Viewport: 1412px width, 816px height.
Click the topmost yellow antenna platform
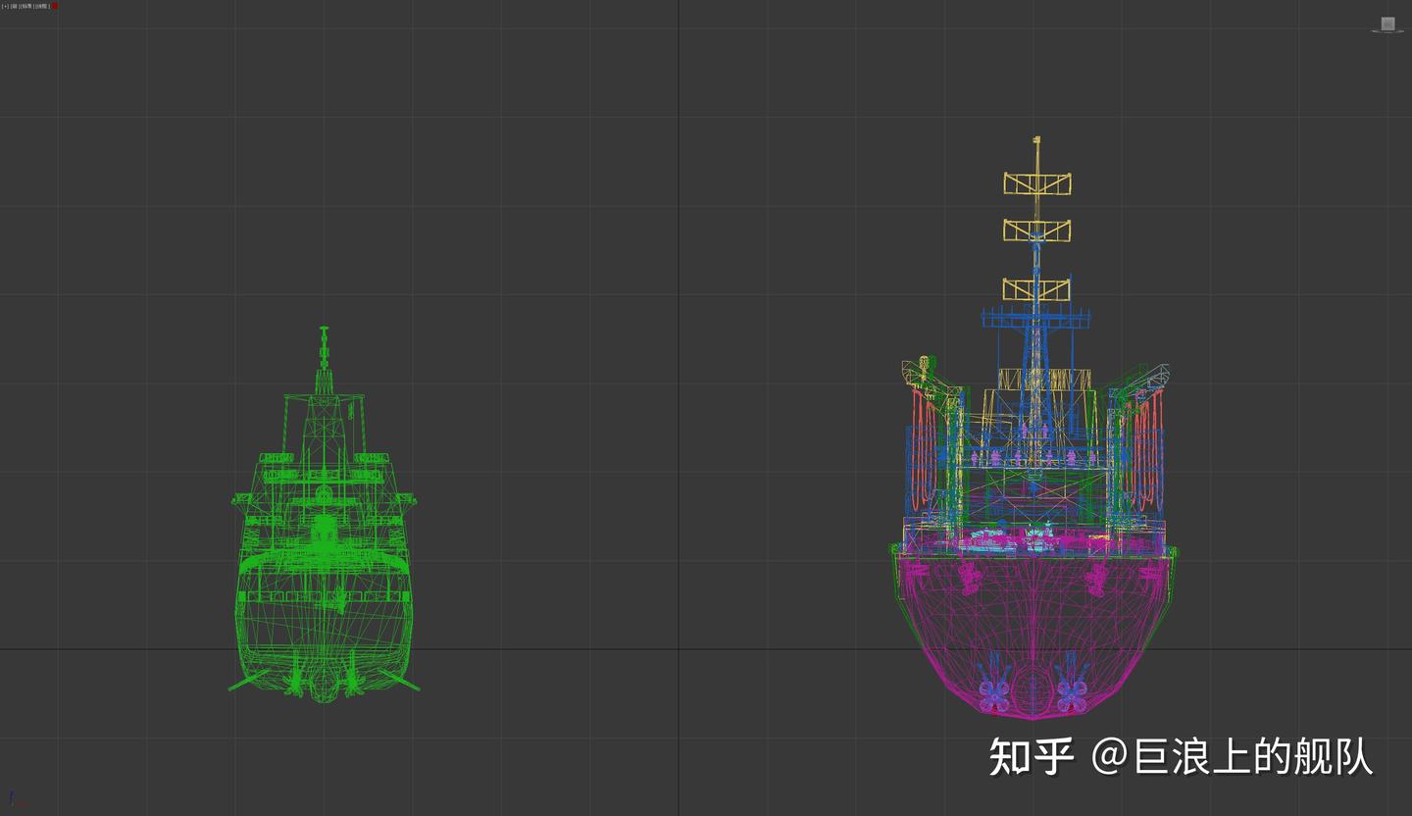pyautogui.click(x=1036, y=181)
